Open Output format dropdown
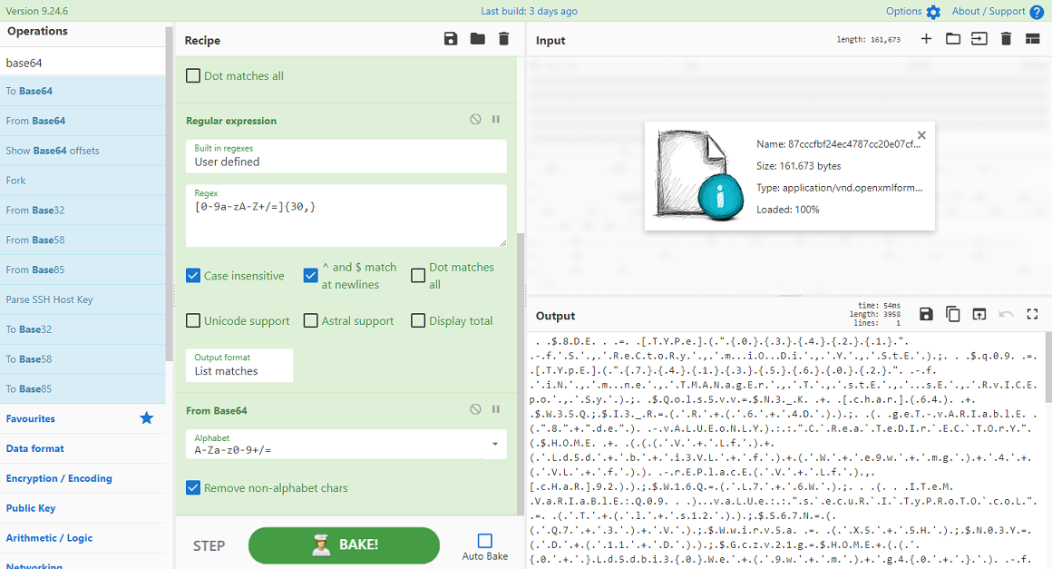The height and width of the screenshot is (569, 1052). (x=239, y=365)
